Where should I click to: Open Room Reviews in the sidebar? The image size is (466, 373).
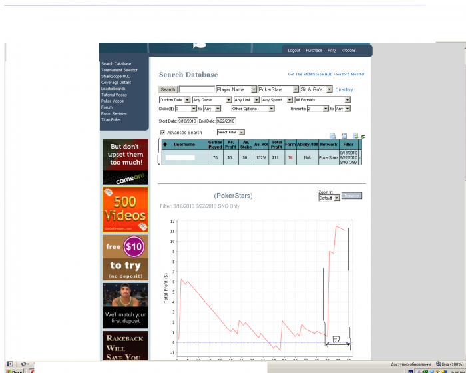[x=114, y=113]
